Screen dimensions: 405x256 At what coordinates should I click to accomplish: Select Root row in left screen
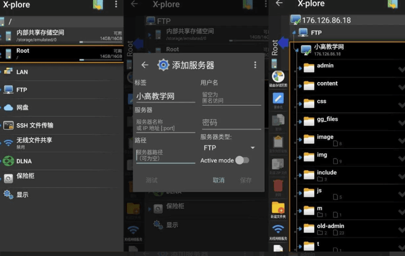(62, 54)
